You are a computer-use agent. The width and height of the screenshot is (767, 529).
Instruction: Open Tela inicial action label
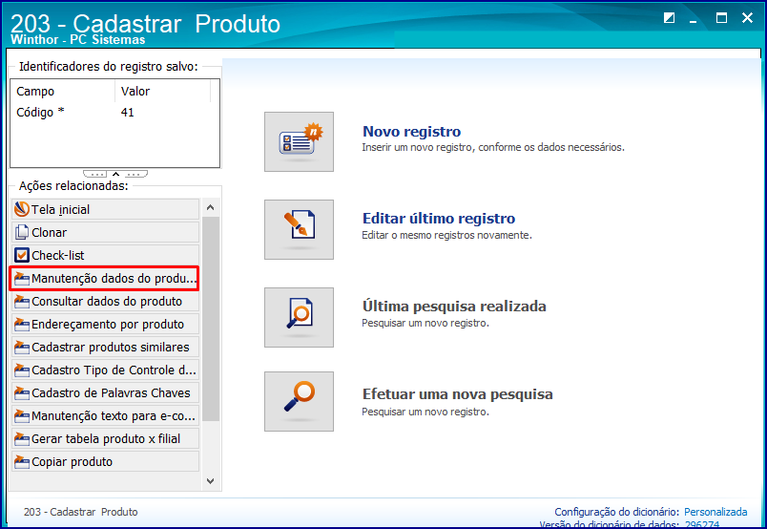pos(61,210)
